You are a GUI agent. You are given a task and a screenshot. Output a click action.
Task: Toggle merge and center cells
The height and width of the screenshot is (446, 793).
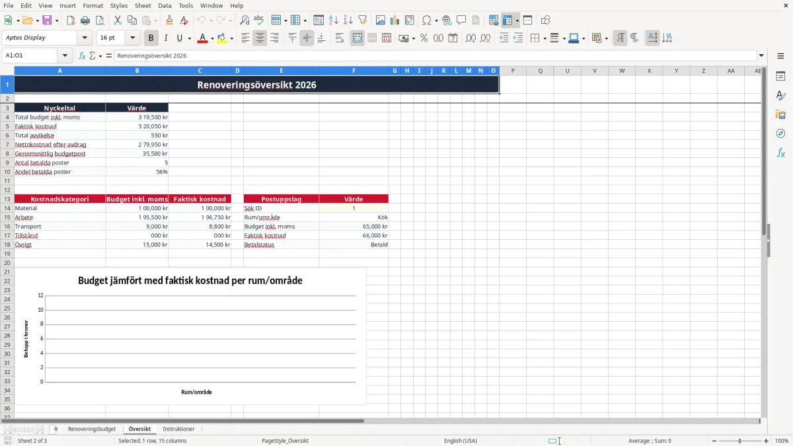pos(358,38)
